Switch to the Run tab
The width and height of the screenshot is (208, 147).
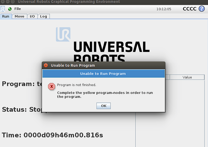[x=6, y=17]
